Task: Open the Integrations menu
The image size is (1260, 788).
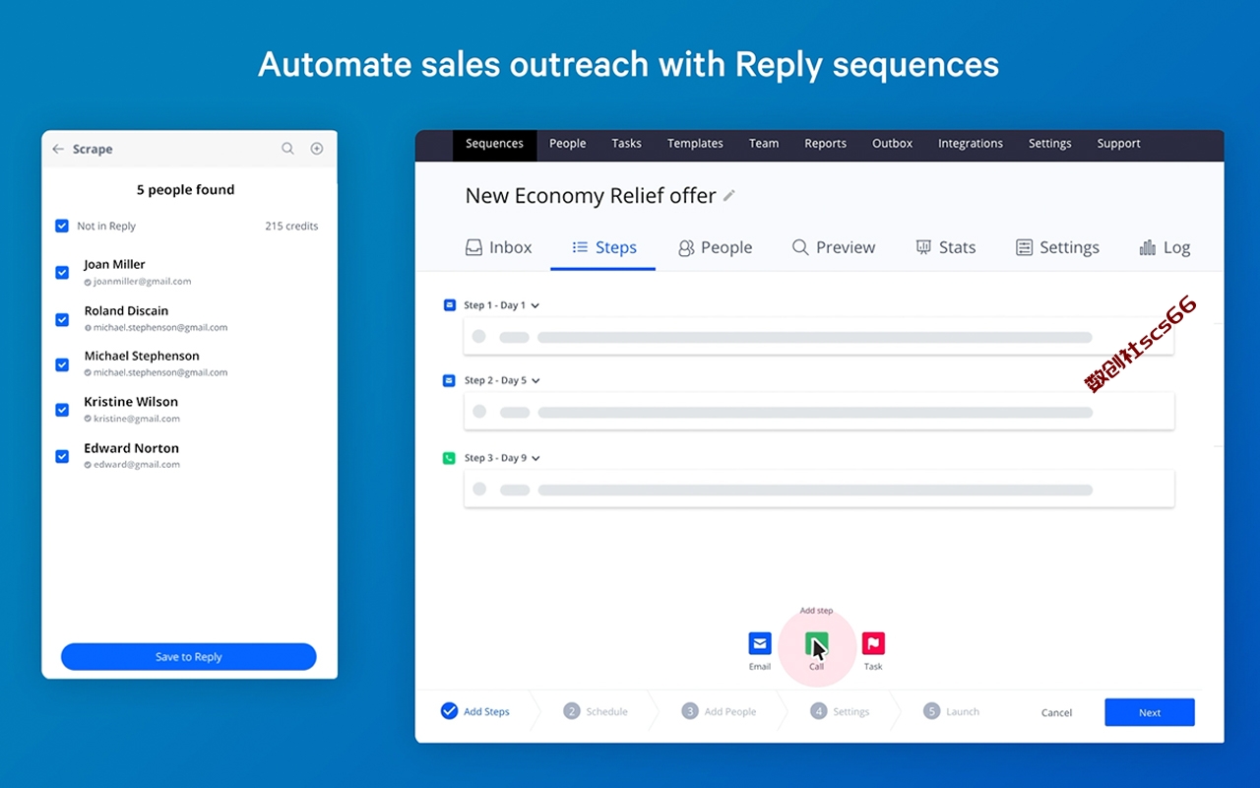Action: tap(971, 144)
